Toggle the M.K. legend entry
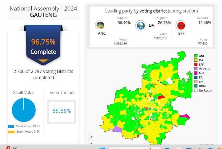222x149 pixels. click(x=202, y=73)
